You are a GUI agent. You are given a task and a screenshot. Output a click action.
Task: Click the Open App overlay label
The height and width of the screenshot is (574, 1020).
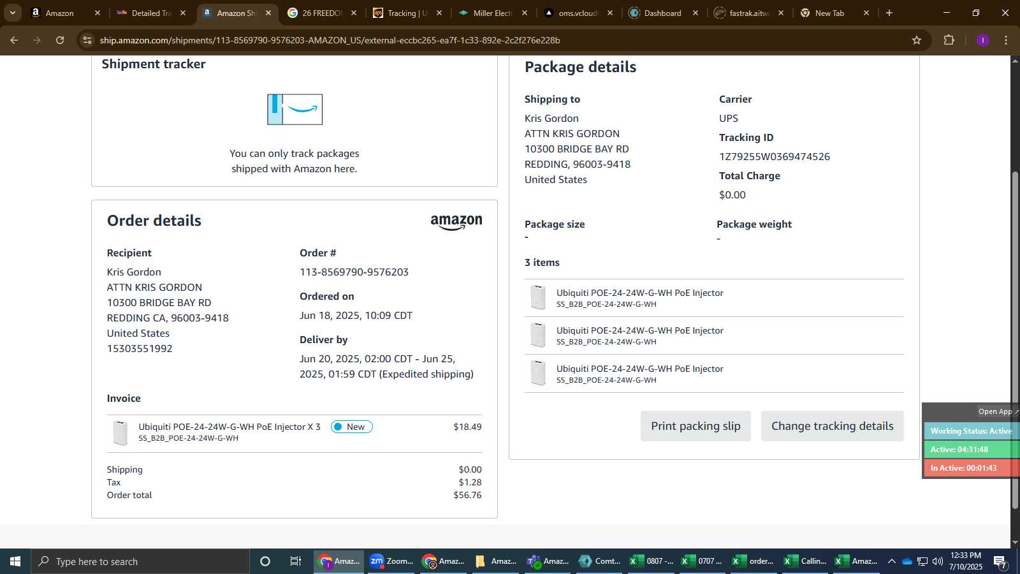pos(998,411)
